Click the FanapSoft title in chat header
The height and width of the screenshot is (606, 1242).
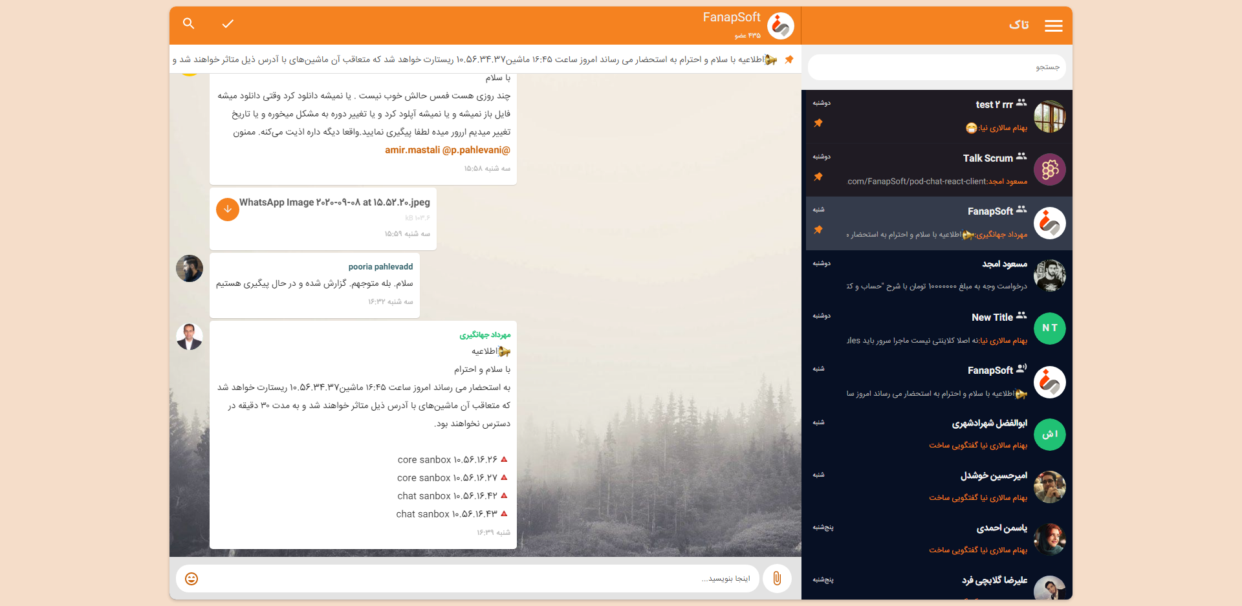732,17
